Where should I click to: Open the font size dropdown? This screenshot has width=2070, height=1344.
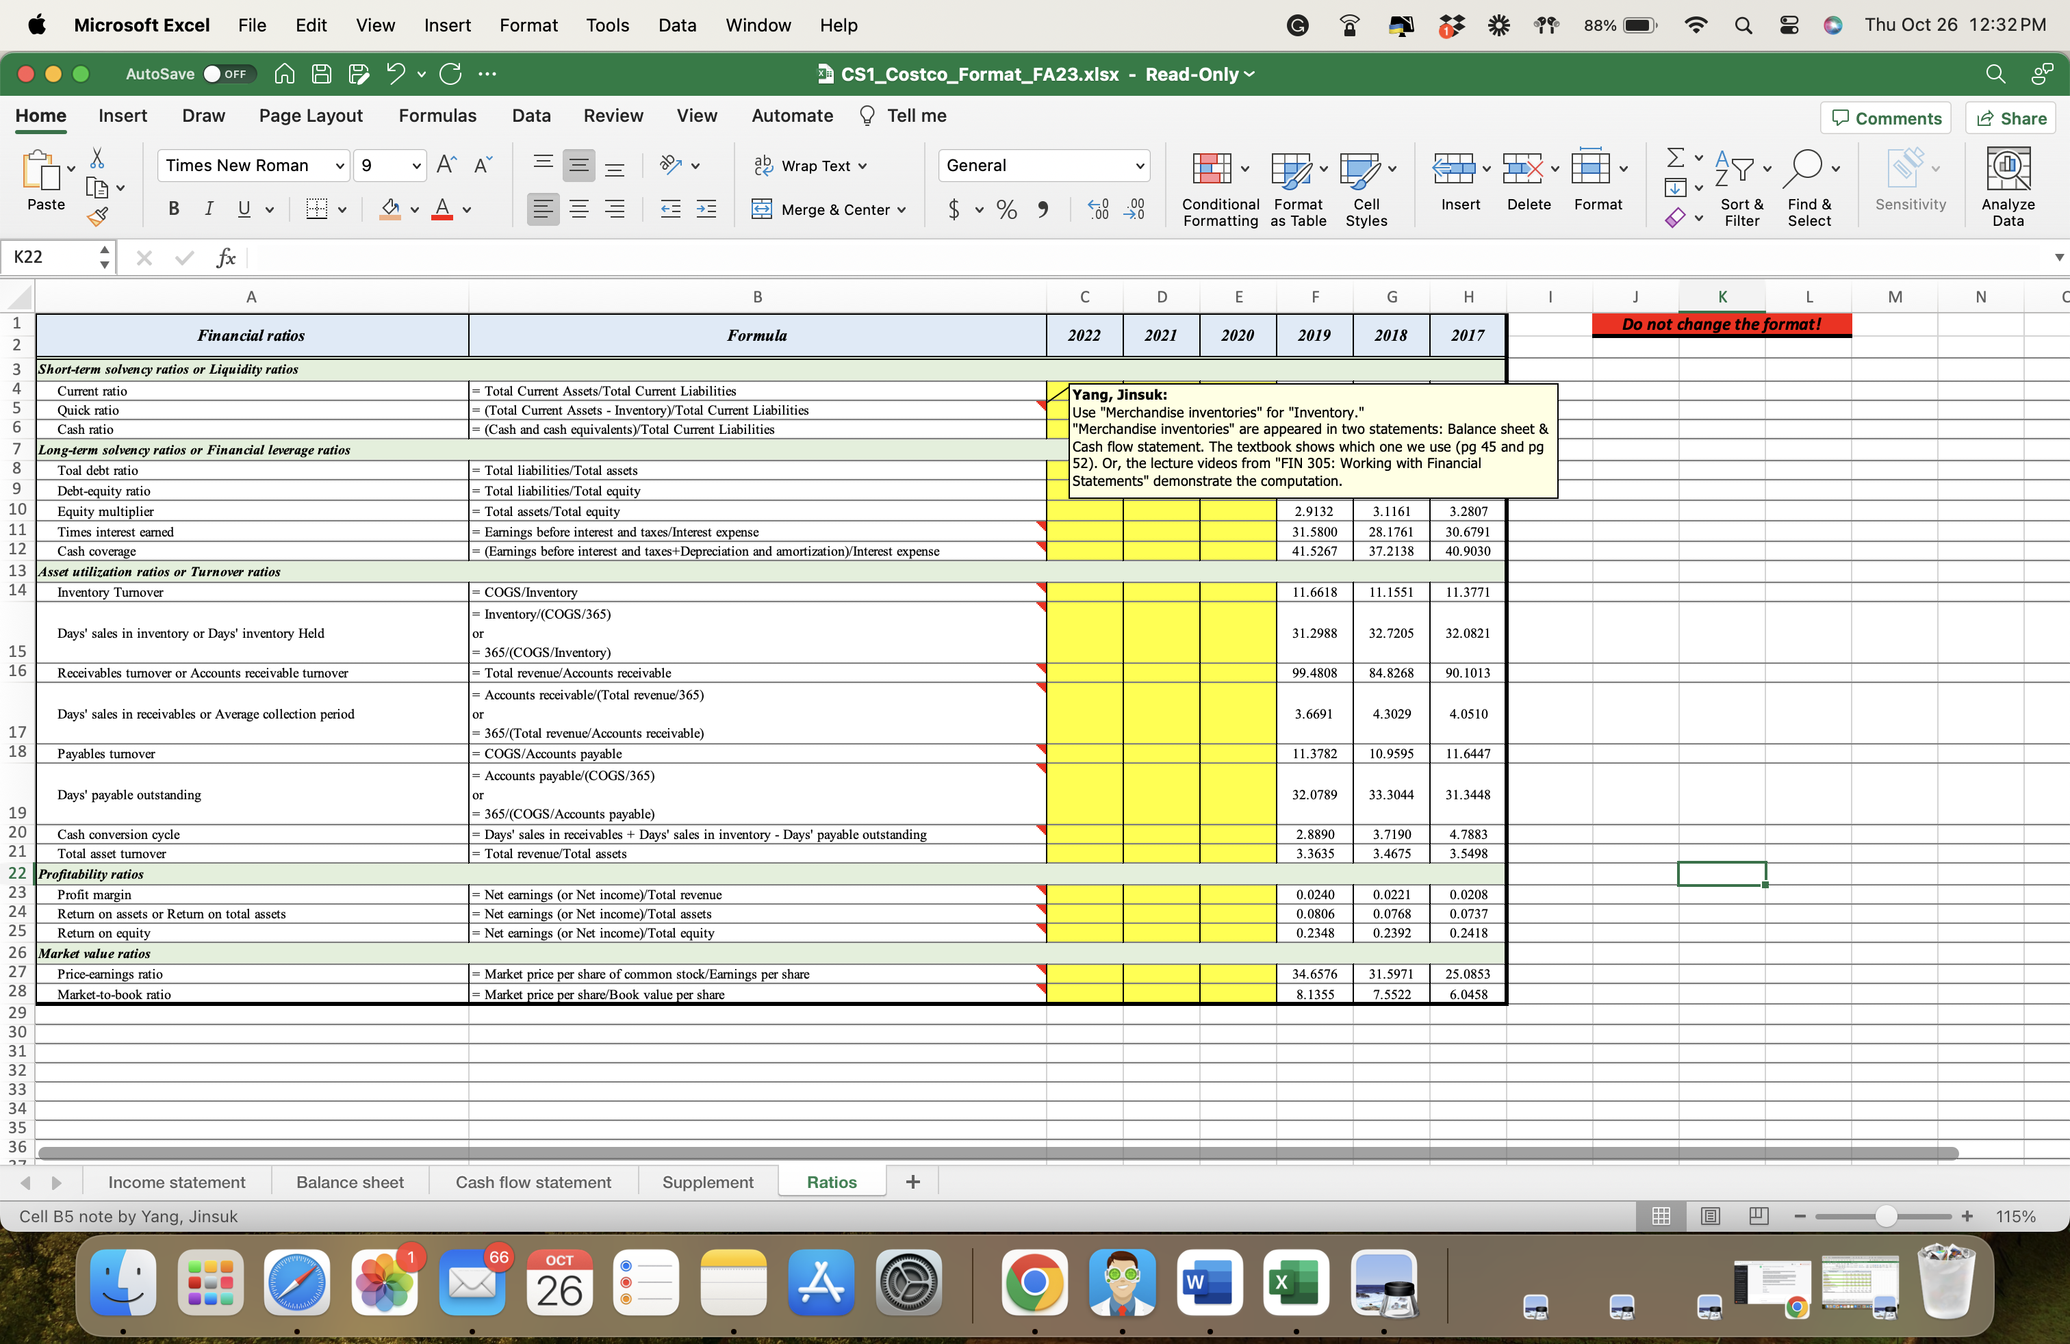click(x=417, y=165)
